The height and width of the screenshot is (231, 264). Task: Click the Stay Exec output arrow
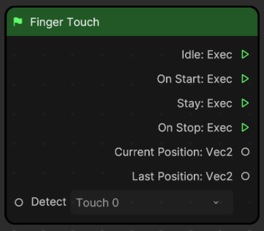(245, 103)
